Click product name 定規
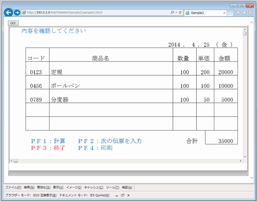257x201 pixels. pyautogui.click(x=56, y=72)
